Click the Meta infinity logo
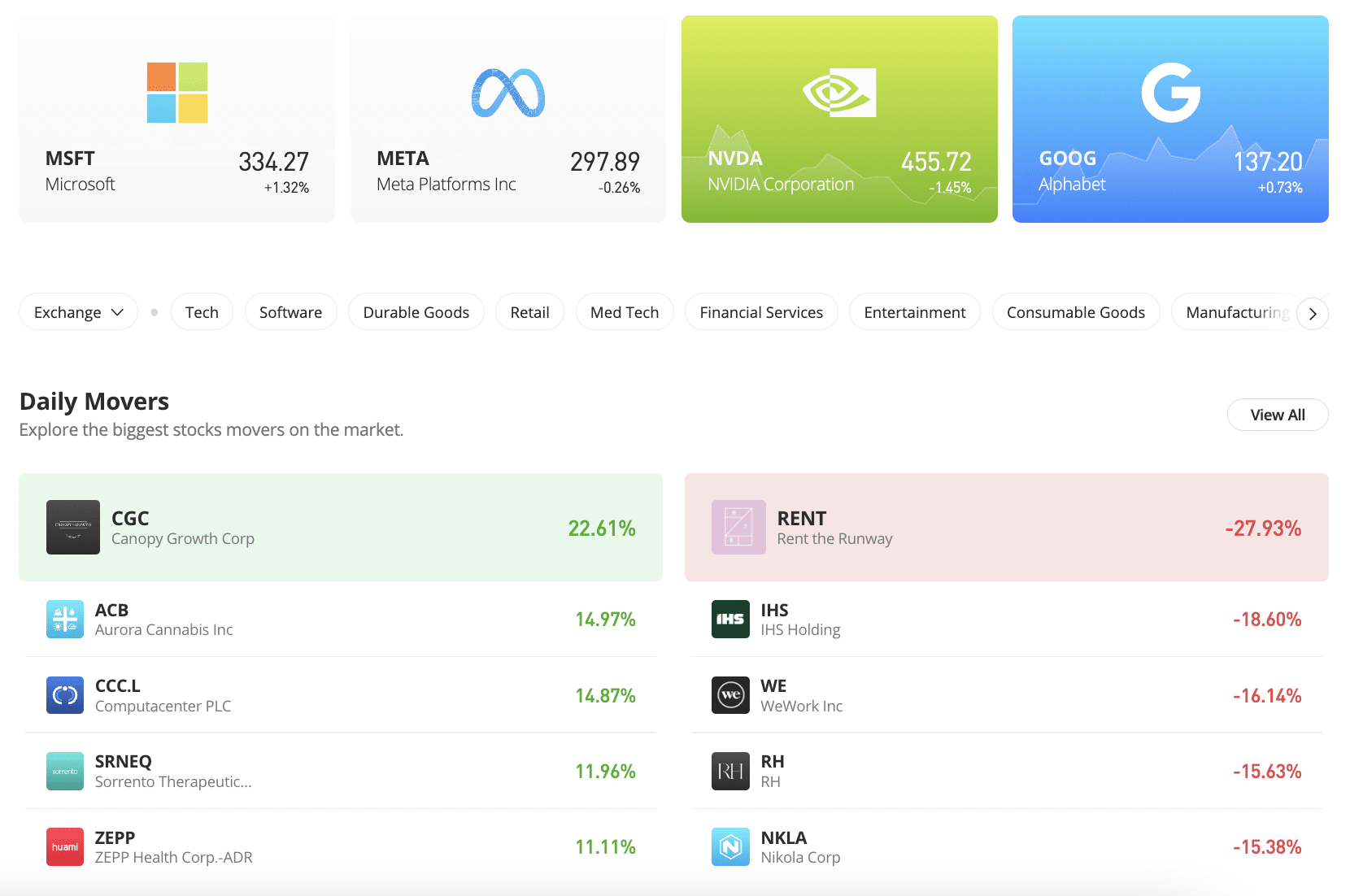 point(508,93)
